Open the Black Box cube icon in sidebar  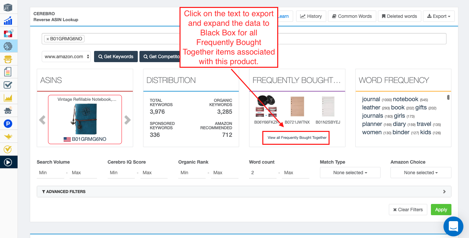pos(8,7)
